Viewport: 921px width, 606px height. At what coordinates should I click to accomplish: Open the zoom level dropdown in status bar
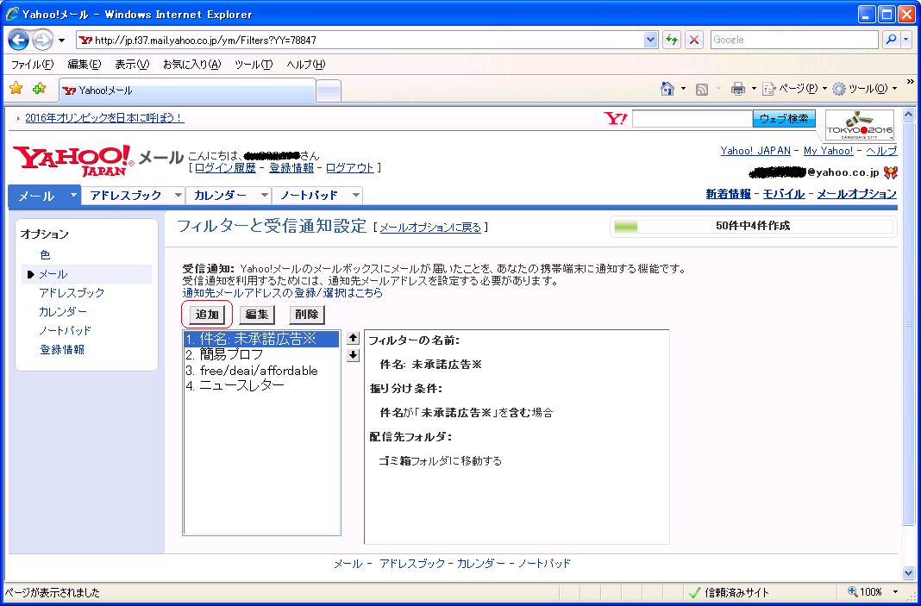tap(896, 592)
